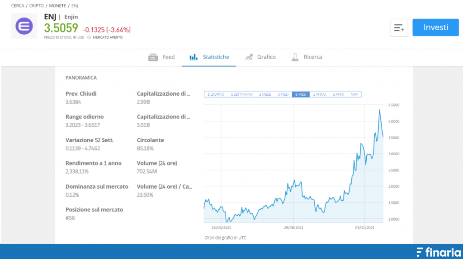Click the 16/06/2021 date label on the chart
Screen dimensions: 463x259
coord(221,227)
